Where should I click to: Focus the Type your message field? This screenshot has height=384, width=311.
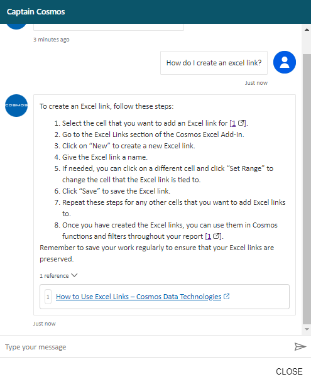pyautogui.click(x=147, y=347)
